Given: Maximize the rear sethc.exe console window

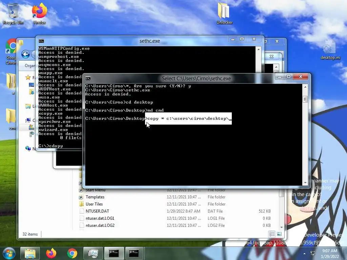Looking at the screenshot, I should [x=242, y=39].
